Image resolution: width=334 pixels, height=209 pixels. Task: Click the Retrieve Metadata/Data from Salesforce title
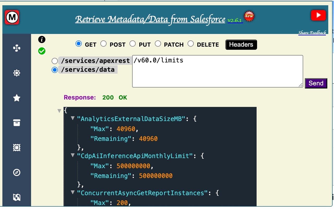coord(150,19)
